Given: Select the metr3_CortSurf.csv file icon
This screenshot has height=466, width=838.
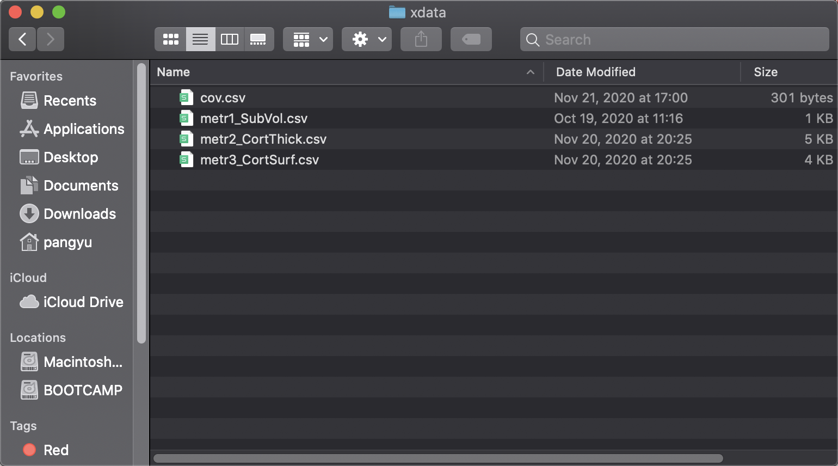Looking at the screenshot, I should click(187, 160).
